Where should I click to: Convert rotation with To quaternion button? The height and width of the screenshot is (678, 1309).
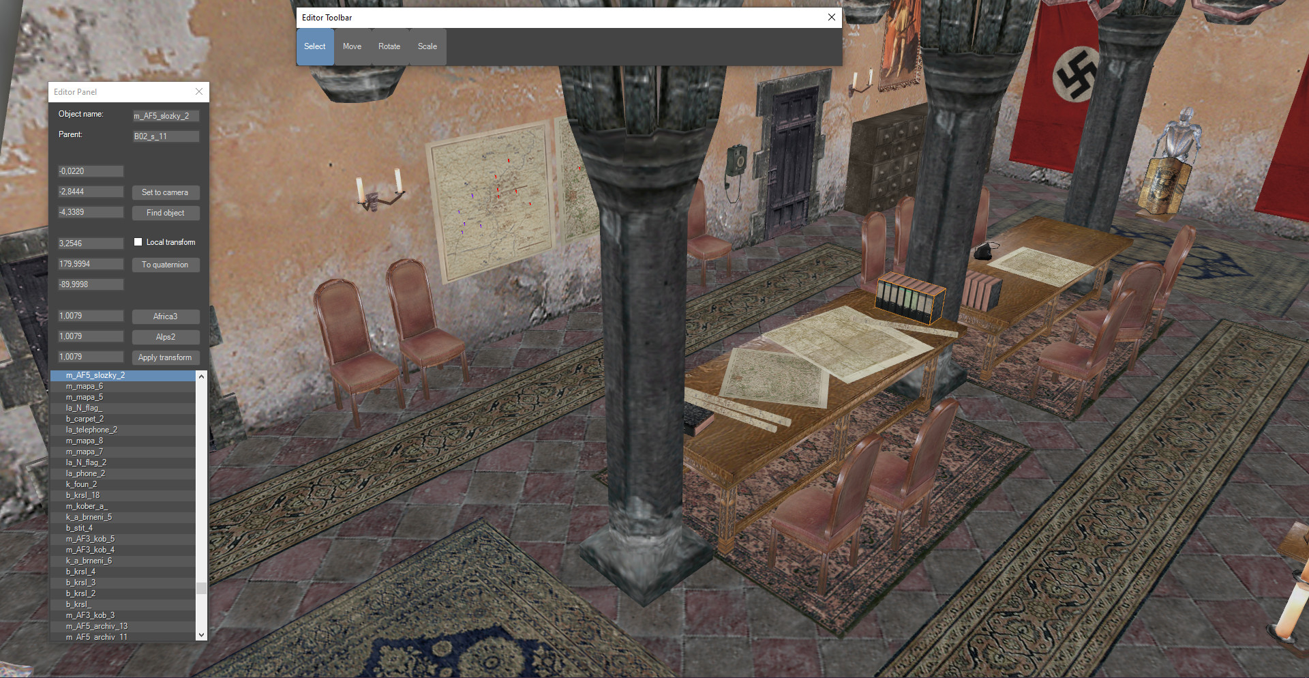pos(166,265)
